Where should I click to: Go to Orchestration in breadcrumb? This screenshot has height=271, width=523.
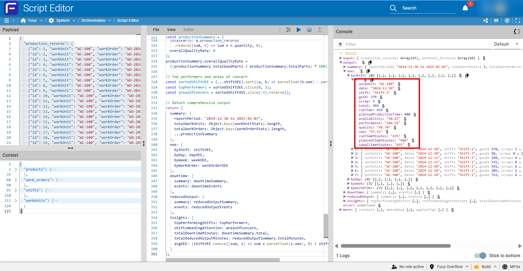coord(93,20)
